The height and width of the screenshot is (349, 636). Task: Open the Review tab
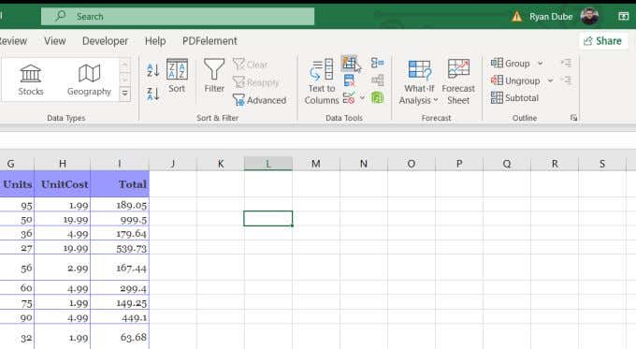click(x=13, y=41)
